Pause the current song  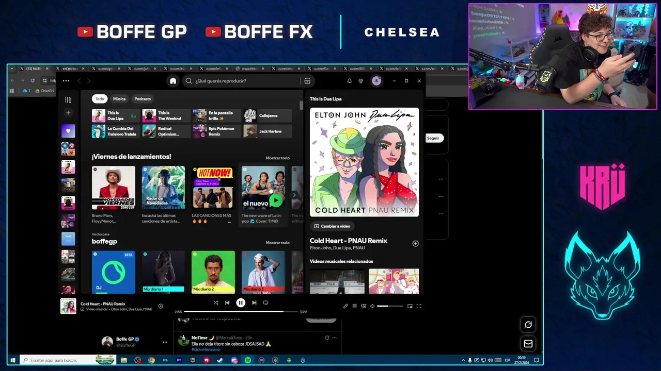(x=241, y=303)
